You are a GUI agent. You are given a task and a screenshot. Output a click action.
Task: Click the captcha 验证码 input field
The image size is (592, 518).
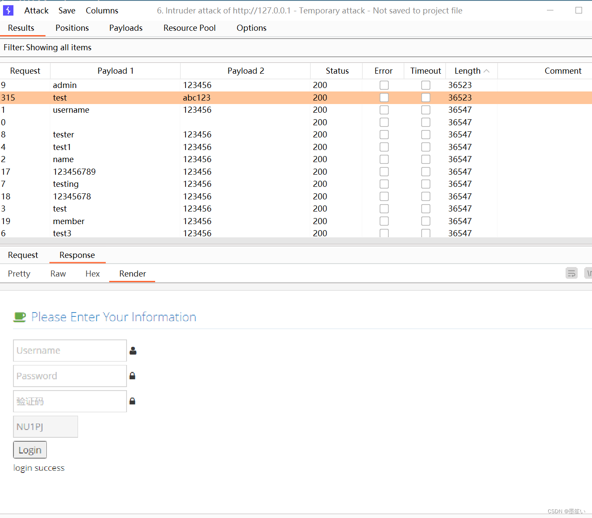(x=70, y=401)
